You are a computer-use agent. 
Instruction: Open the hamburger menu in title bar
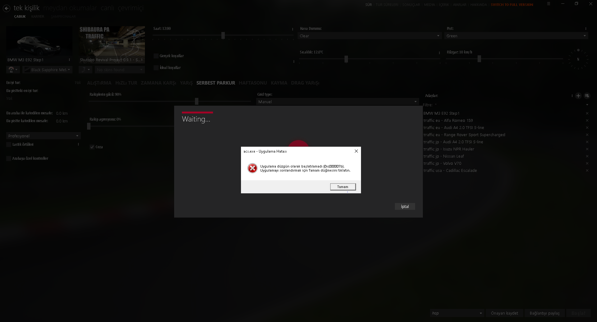pyautogui.click(x=548, y=4)
